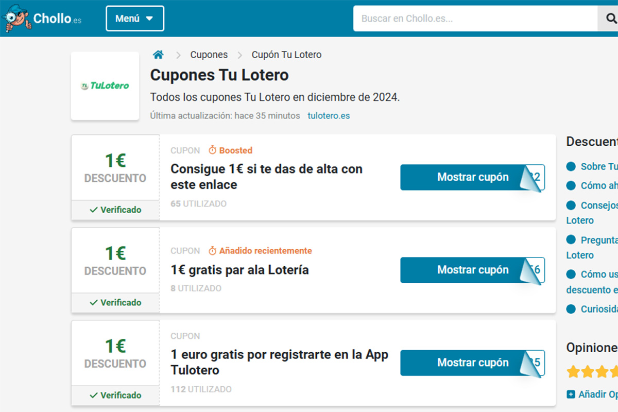The width and height of the screenshot is (618, 412).
Task: Click the Boosted timer icon
Action: pos(212,150)
